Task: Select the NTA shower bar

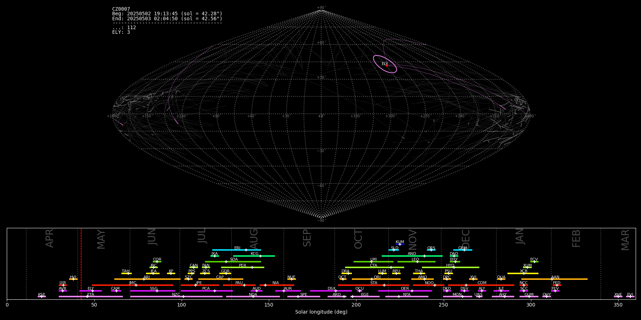Action: coord(407,297)
